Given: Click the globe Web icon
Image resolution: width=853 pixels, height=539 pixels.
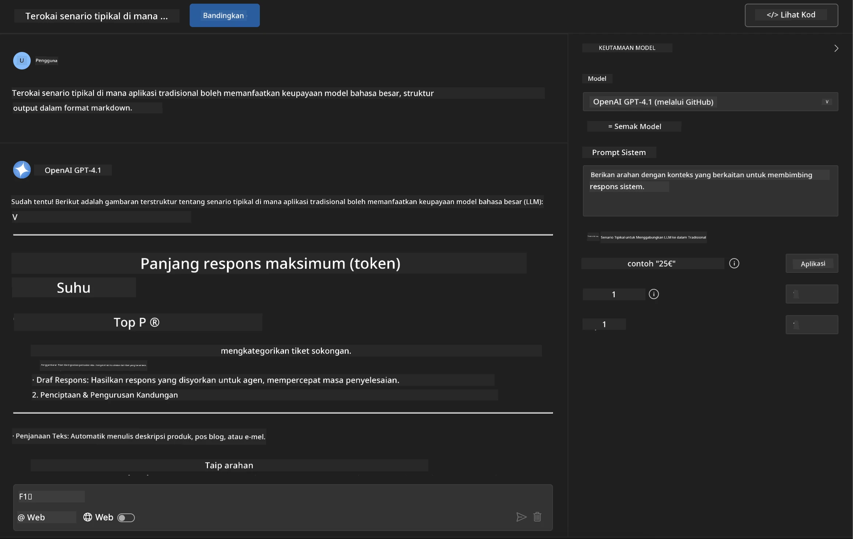Looking at the screenshot, I should (88, 517).
